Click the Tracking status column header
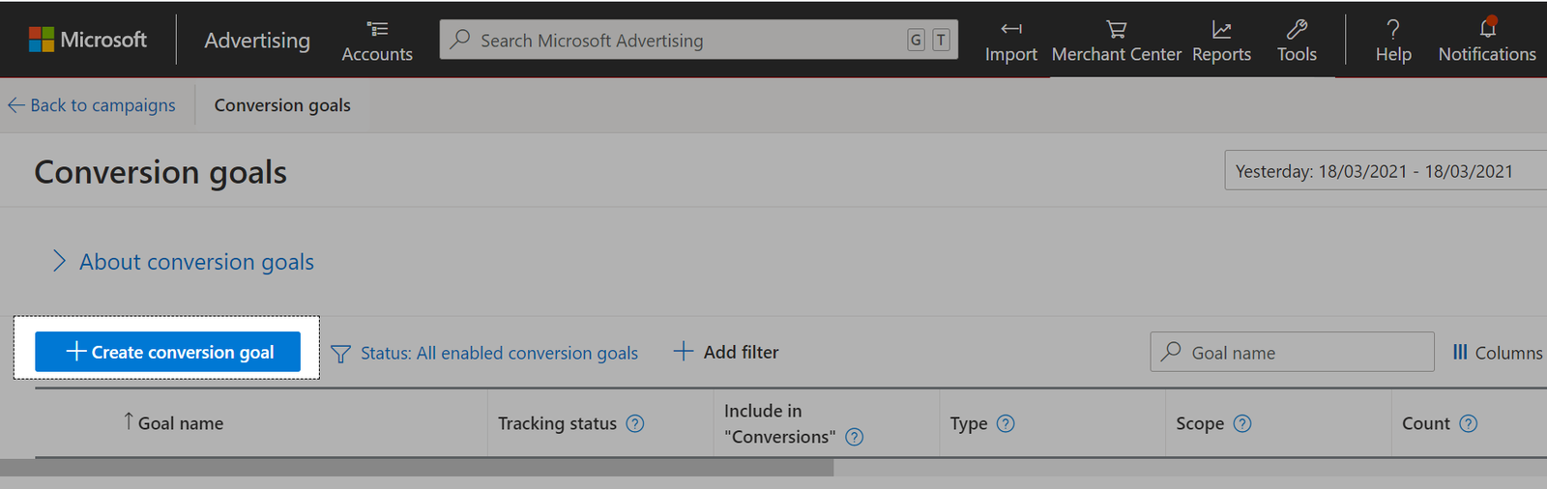 [557, 423]
